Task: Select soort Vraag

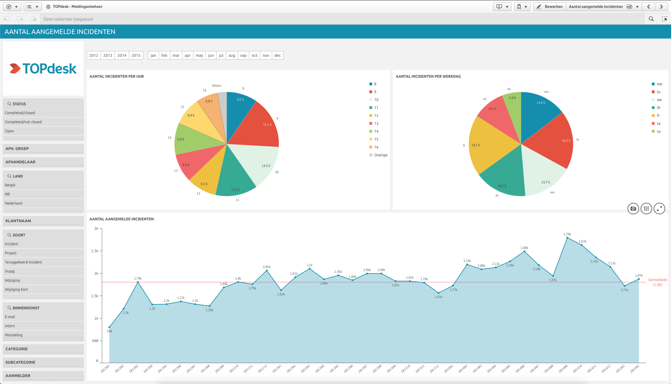Action: tap(43, 271)
